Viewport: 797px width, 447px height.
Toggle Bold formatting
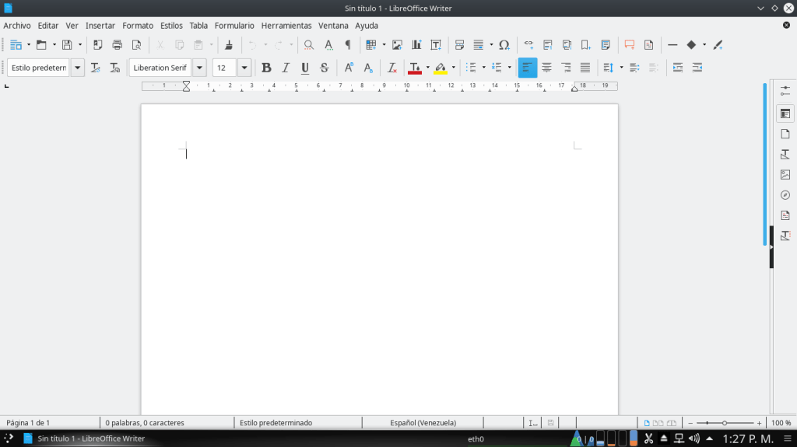266,68
